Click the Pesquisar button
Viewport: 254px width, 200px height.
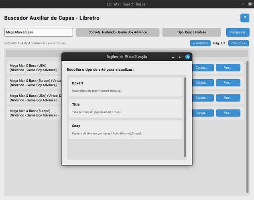coord(238,32)
